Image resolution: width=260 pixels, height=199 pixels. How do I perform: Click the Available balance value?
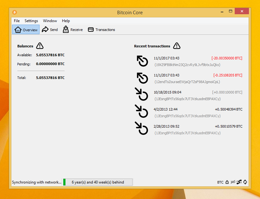click(x=50, y=55)
